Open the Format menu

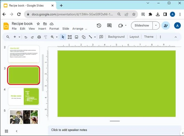point(54,28)
